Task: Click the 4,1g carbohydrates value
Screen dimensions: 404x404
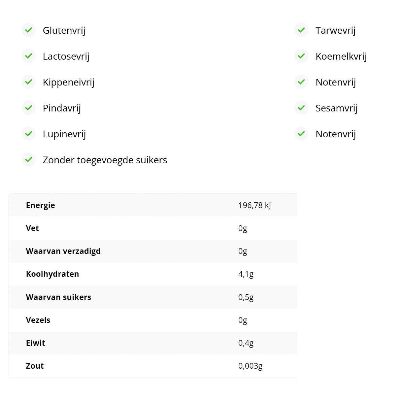Action: (x=246, y=274)
